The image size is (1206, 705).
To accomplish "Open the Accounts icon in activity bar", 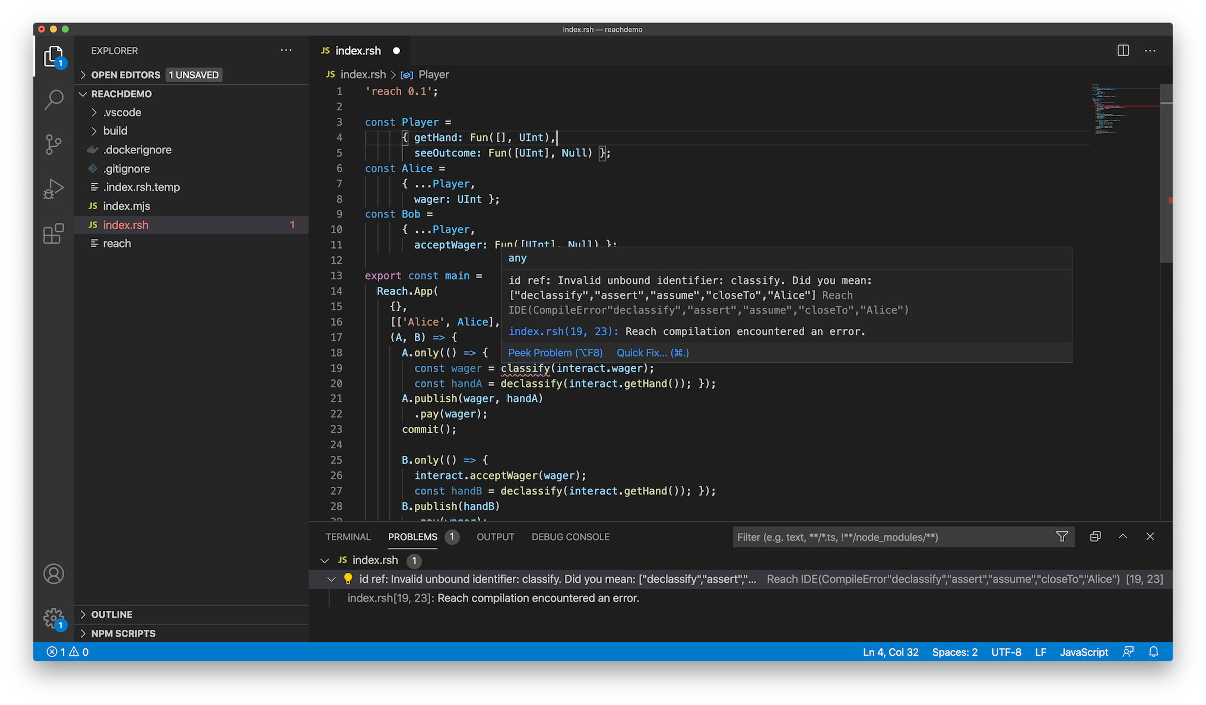I will click(x=53, y=573).
